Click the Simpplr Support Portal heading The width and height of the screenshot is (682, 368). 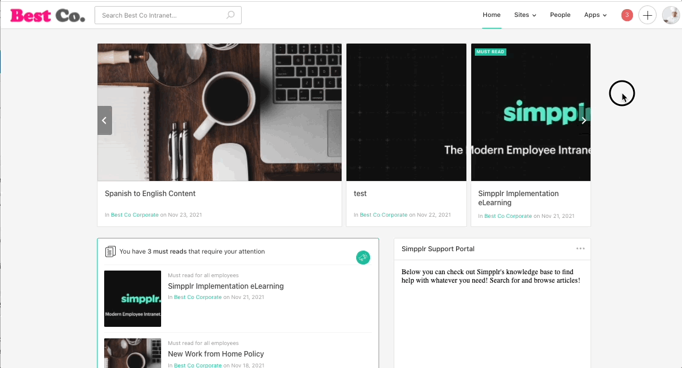[438, 249]
